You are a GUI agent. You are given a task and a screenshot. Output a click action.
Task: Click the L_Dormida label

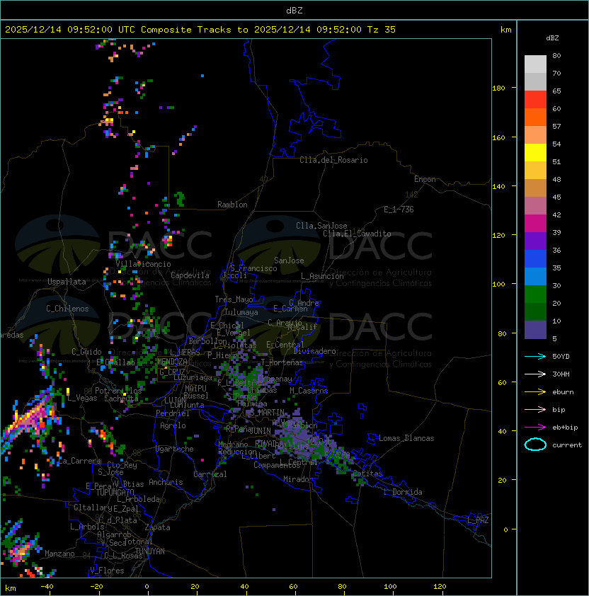click(x=403, y=492)
